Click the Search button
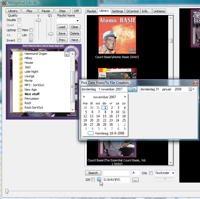The image size is (200, 199). [x=93, y=173]
